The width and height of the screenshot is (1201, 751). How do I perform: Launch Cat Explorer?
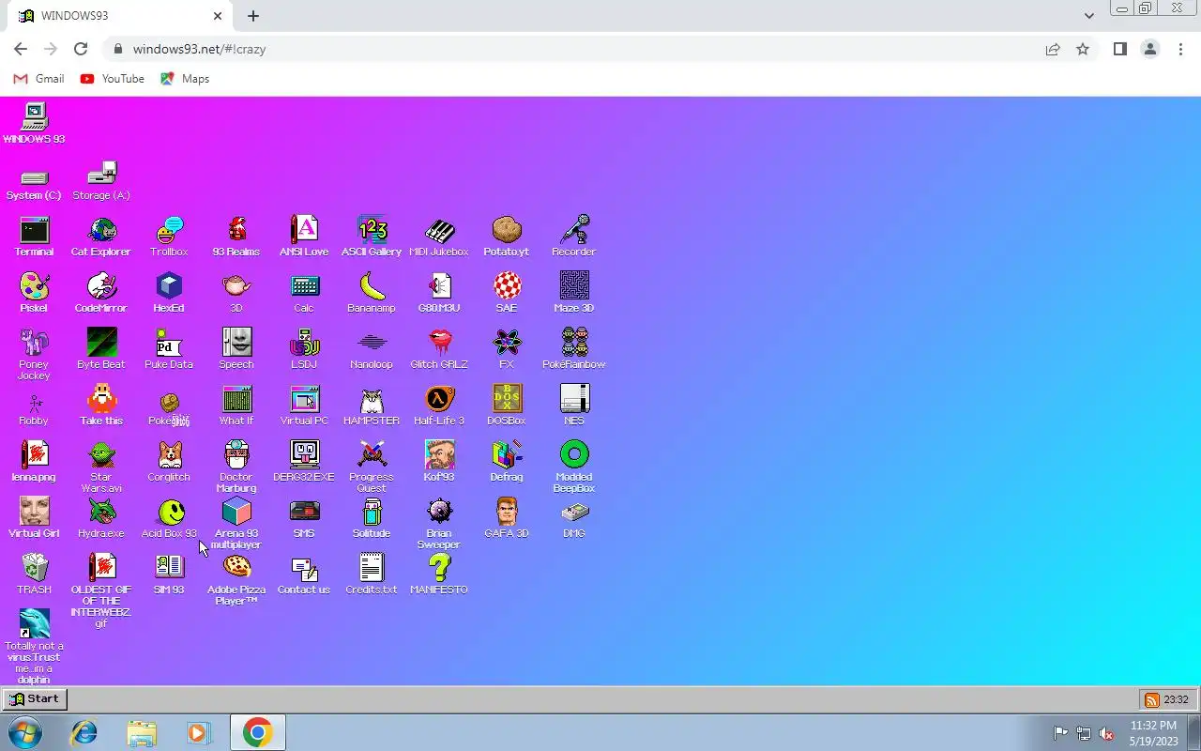[101, 236]
